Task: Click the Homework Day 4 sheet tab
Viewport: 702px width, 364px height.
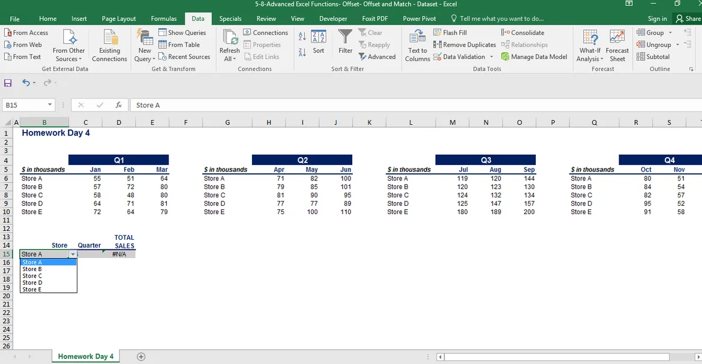Action: pyautogui.click(x=85, y=356)
